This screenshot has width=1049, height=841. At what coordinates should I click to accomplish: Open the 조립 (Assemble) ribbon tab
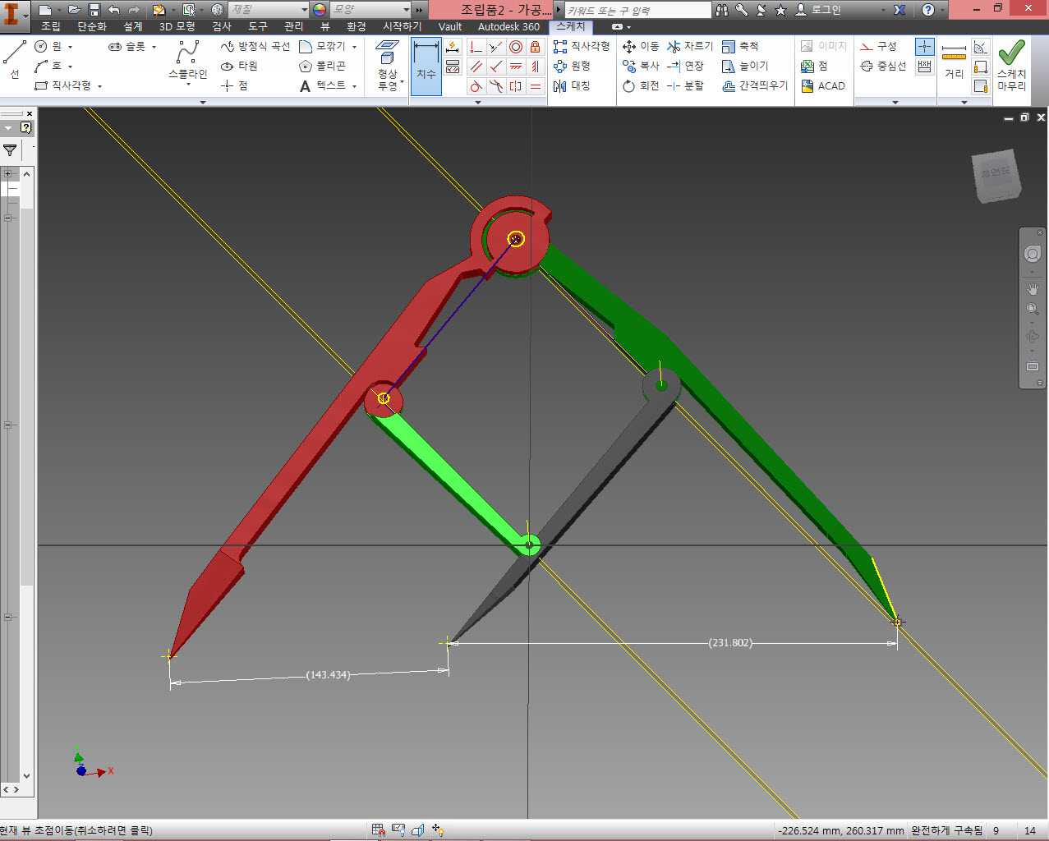tap(51, 26)
